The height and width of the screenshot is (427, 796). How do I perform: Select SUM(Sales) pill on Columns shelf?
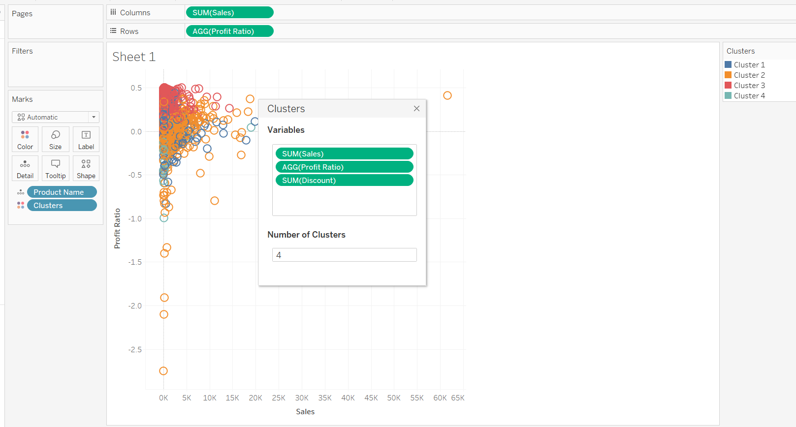coord(229,13)
